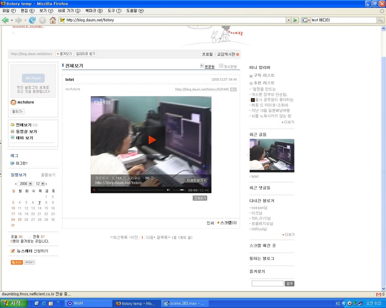
Task: Go to previous month calendar arrow
Action: point(16,184)
